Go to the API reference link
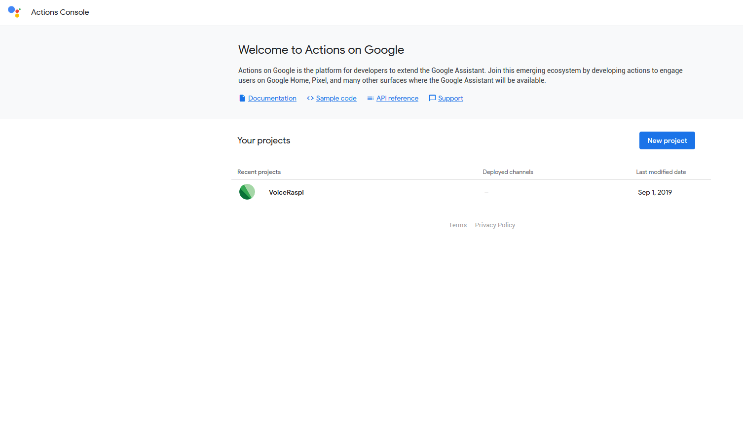Viewport: 743px width, 448px height. tap(397, 98)
